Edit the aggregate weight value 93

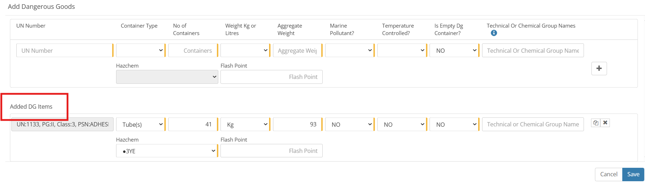tap(297, 125)
